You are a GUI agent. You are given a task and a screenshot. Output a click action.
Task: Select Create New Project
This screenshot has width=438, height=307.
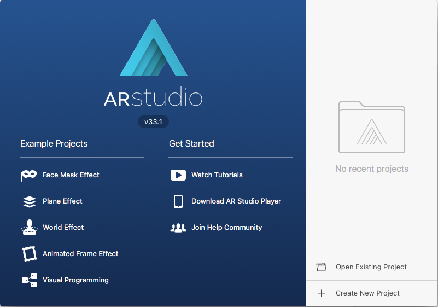(367, 293)
